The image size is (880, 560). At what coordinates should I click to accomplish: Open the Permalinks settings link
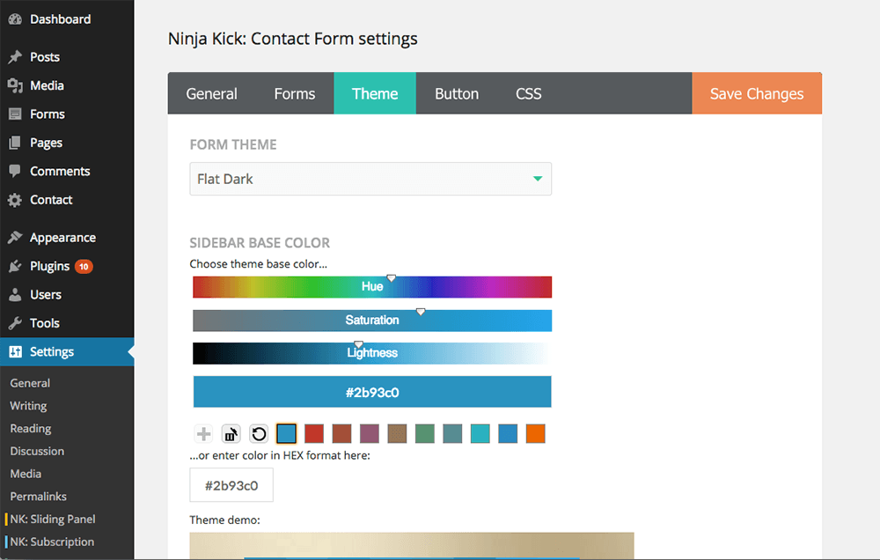pyautogui.click(x=38, y=497)
